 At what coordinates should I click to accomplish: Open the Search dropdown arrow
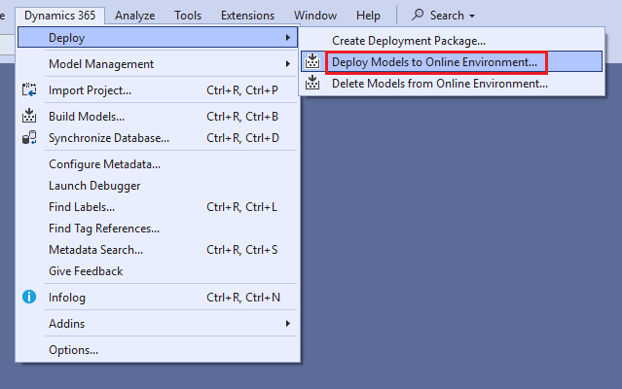(472, 17)
